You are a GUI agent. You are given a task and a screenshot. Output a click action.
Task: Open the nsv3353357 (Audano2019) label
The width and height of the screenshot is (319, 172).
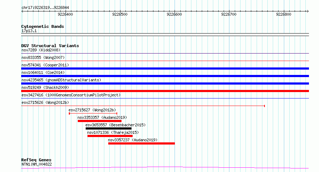pyautogui.click(x=102, y=117)
